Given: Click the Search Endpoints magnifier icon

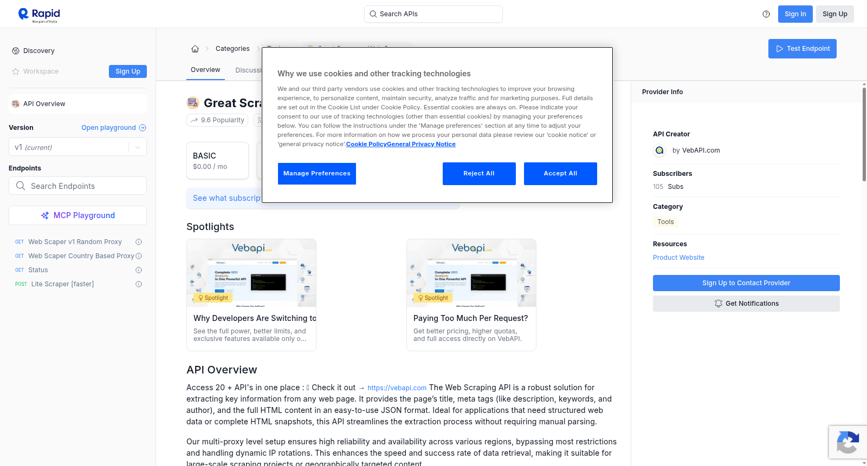Looking at the screenshot, I should 21,186.
